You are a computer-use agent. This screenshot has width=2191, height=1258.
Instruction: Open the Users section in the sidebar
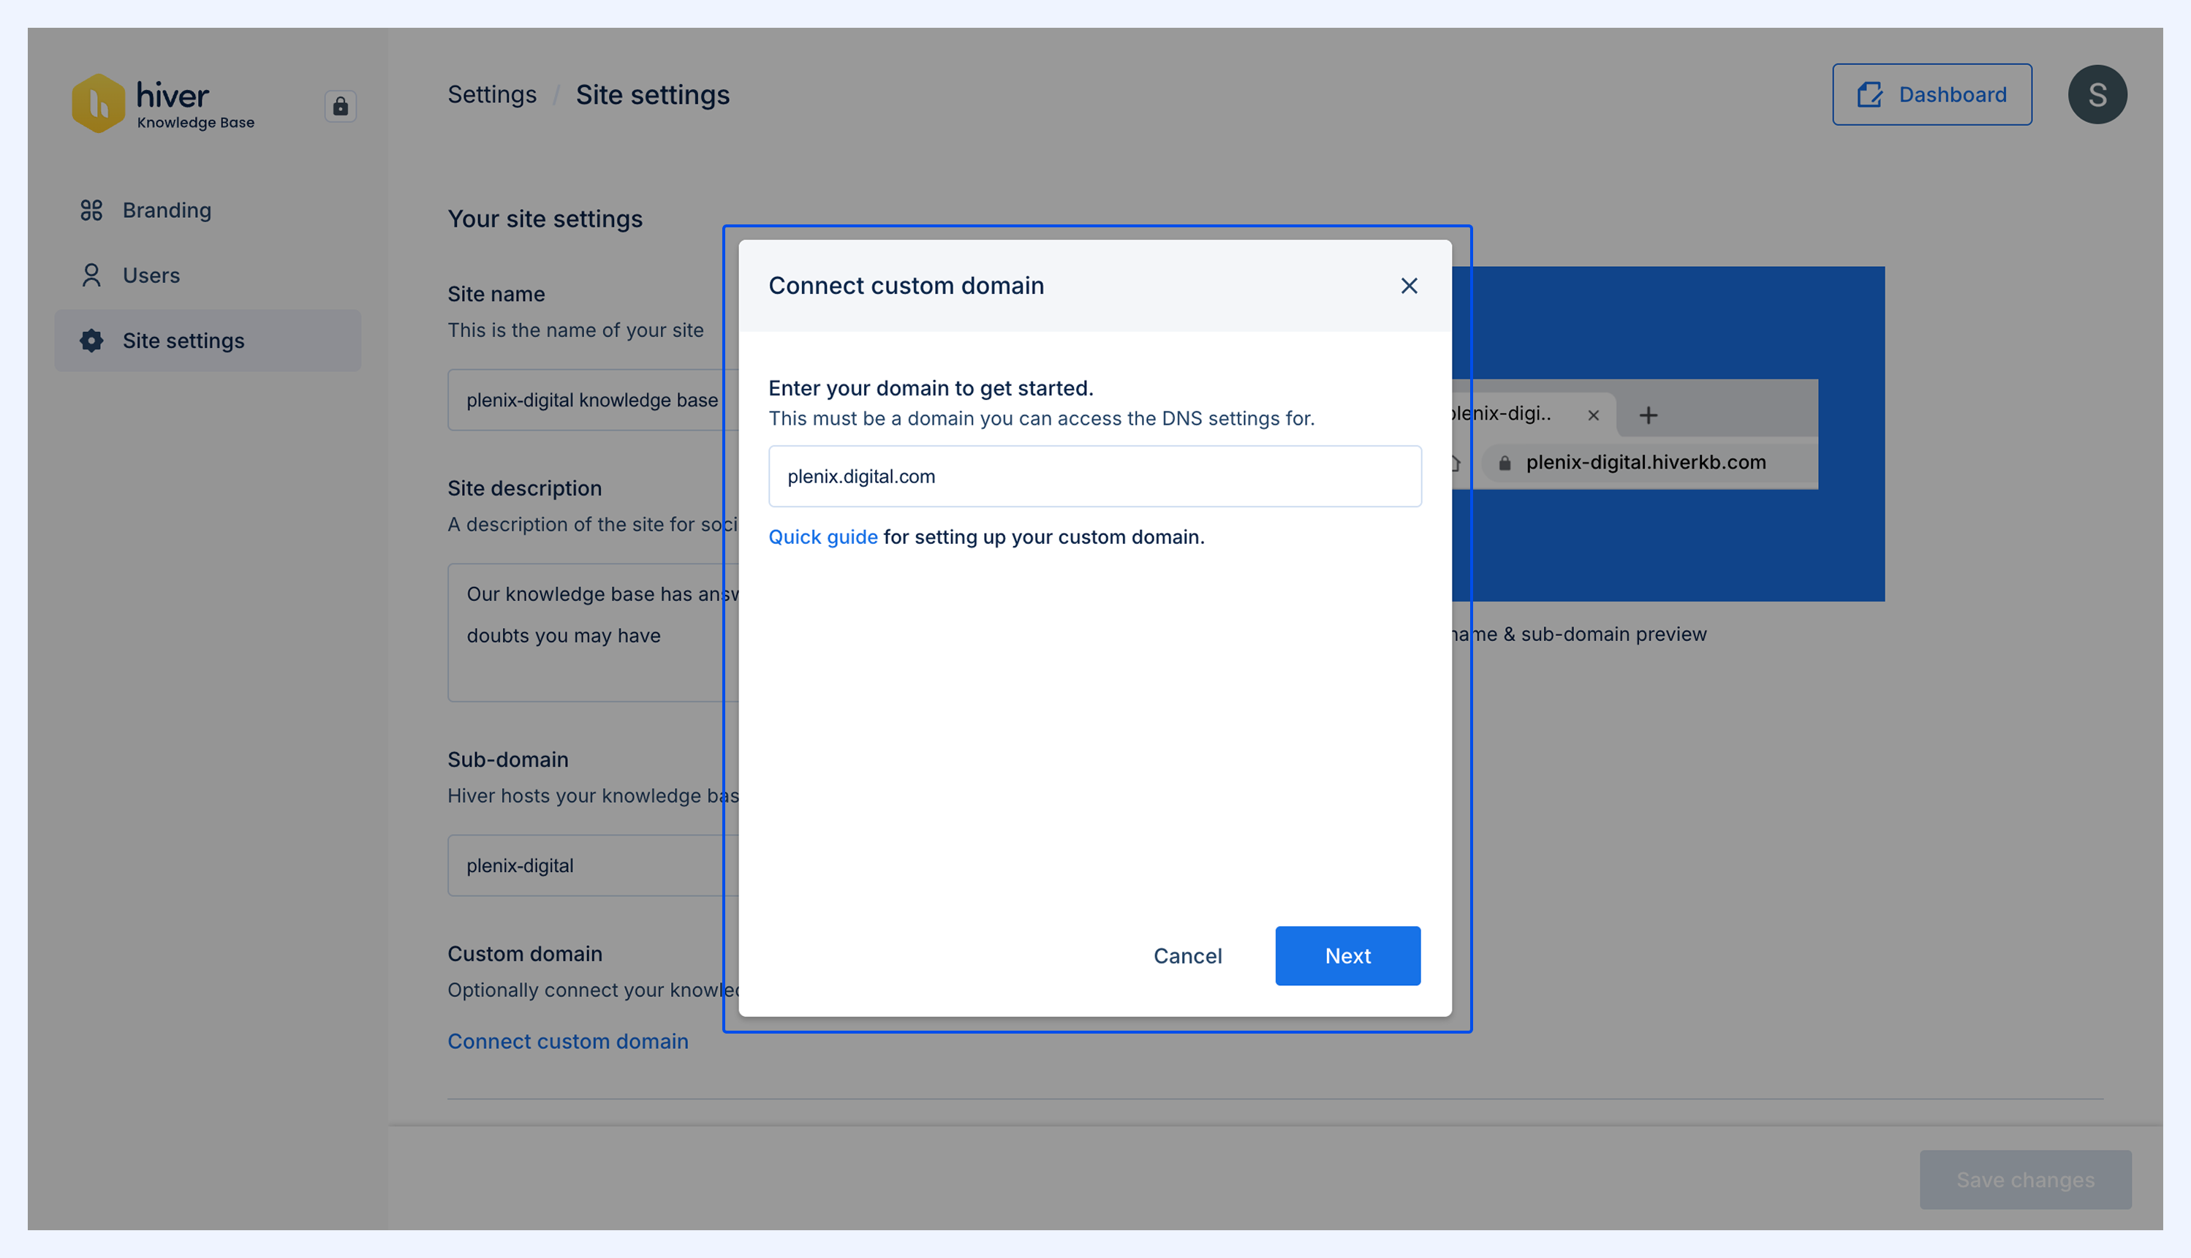[208, 275]
